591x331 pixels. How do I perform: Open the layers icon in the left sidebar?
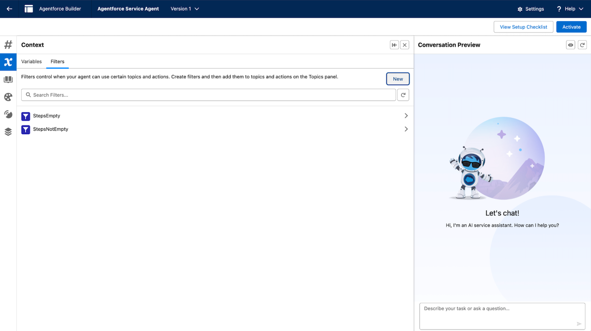tap(8, 131)
